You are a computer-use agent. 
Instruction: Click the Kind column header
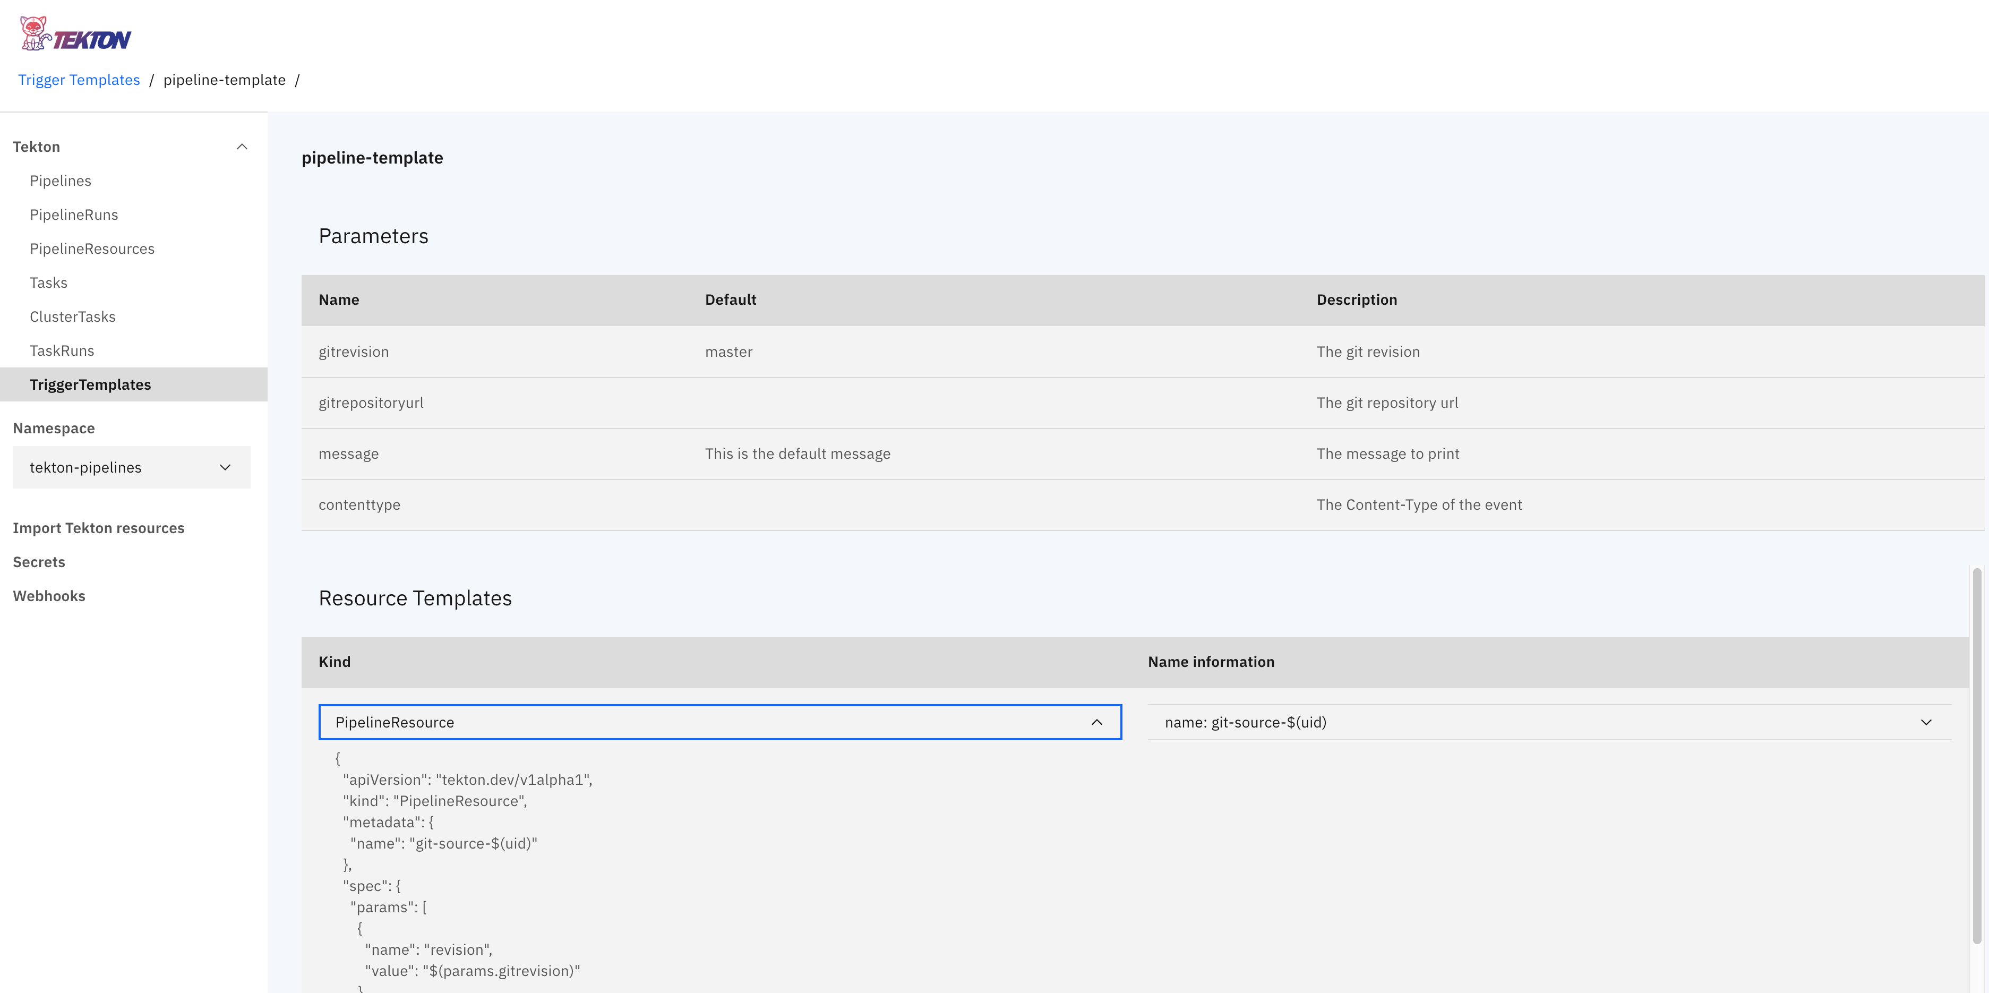coord(335,662)
